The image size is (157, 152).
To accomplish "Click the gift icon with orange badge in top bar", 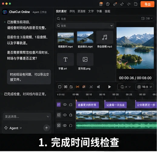I will tap(101, 4).
